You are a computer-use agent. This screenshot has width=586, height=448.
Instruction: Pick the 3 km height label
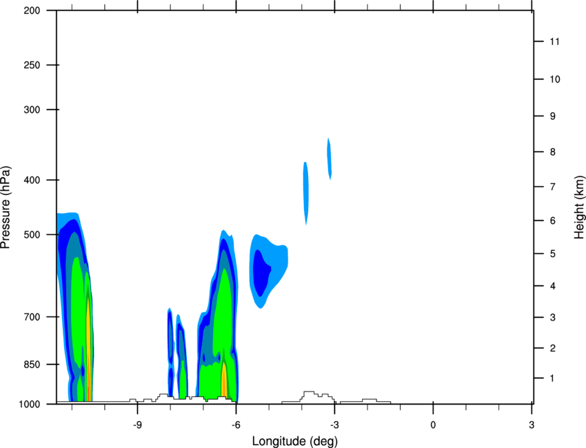pos(553,317)
